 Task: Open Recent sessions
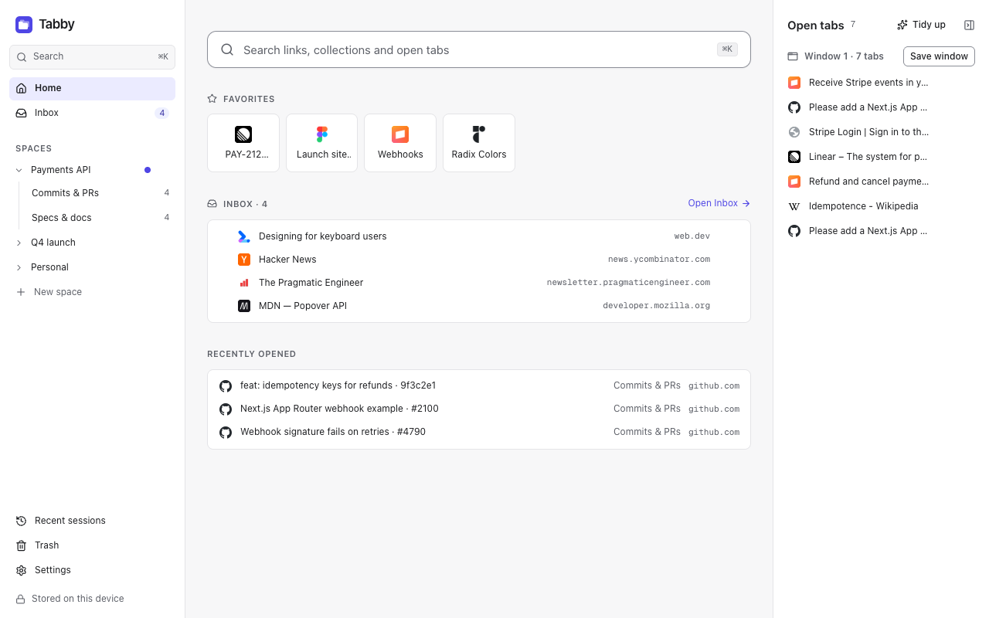[92, 521]
